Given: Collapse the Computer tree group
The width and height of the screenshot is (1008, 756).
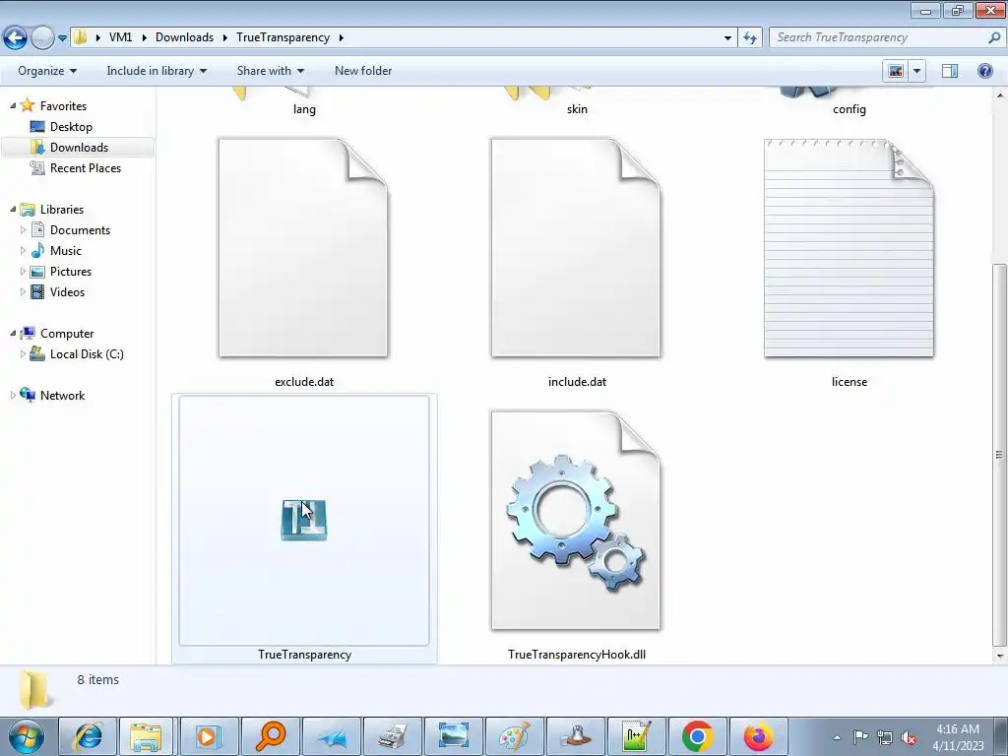Looking at the screenshot, I should (x=13, y=333).
